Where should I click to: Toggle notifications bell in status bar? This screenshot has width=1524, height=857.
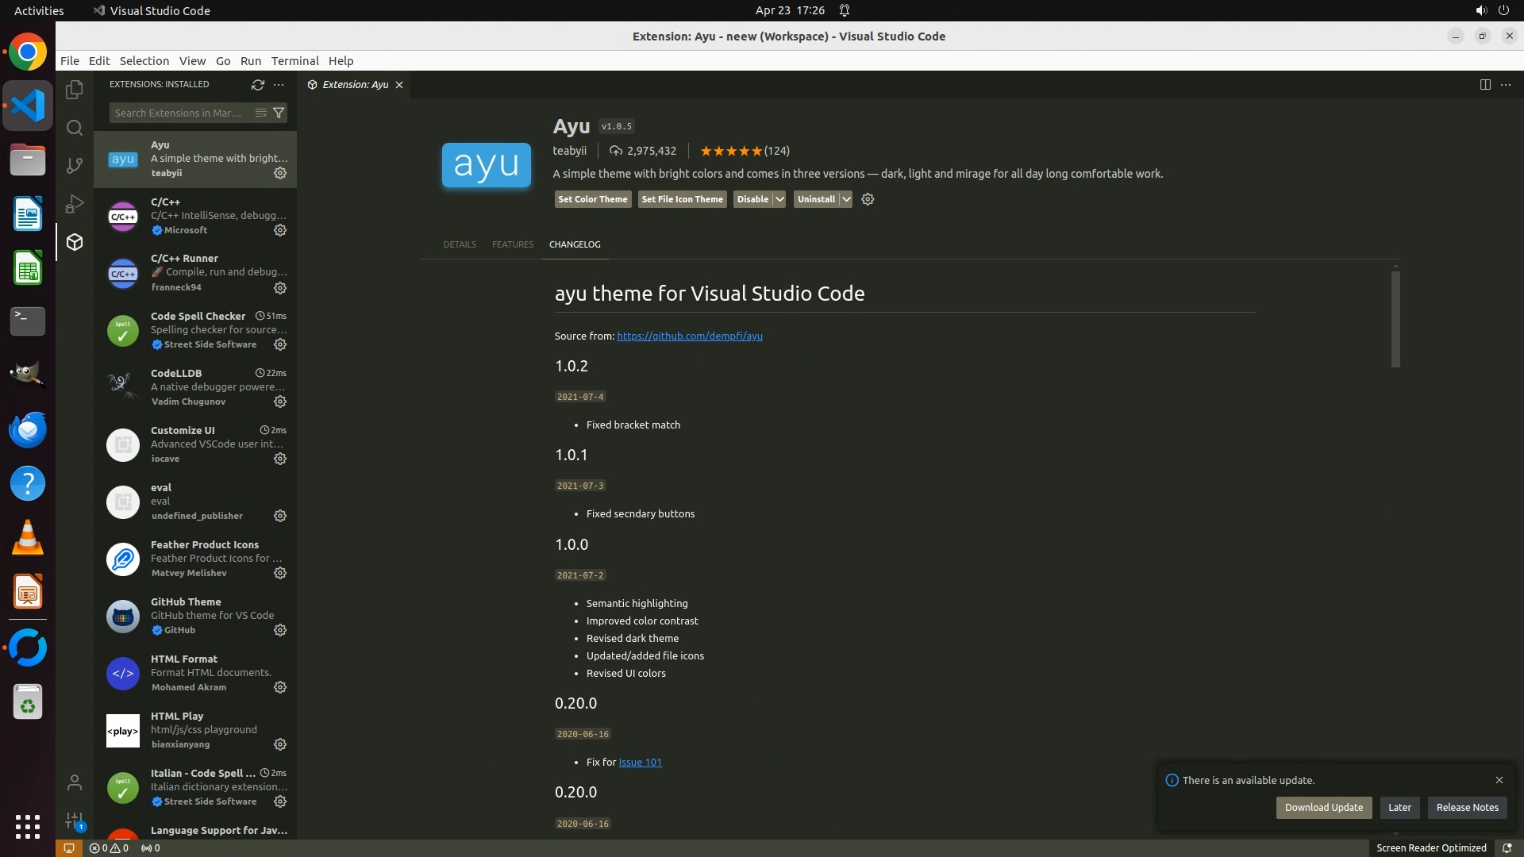[x=1507, y=847]
